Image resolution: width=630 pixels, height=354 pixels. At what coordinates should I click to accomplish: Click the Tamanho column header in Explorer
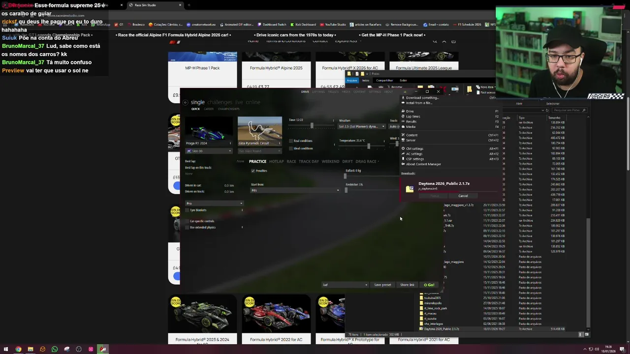point(554,118)
